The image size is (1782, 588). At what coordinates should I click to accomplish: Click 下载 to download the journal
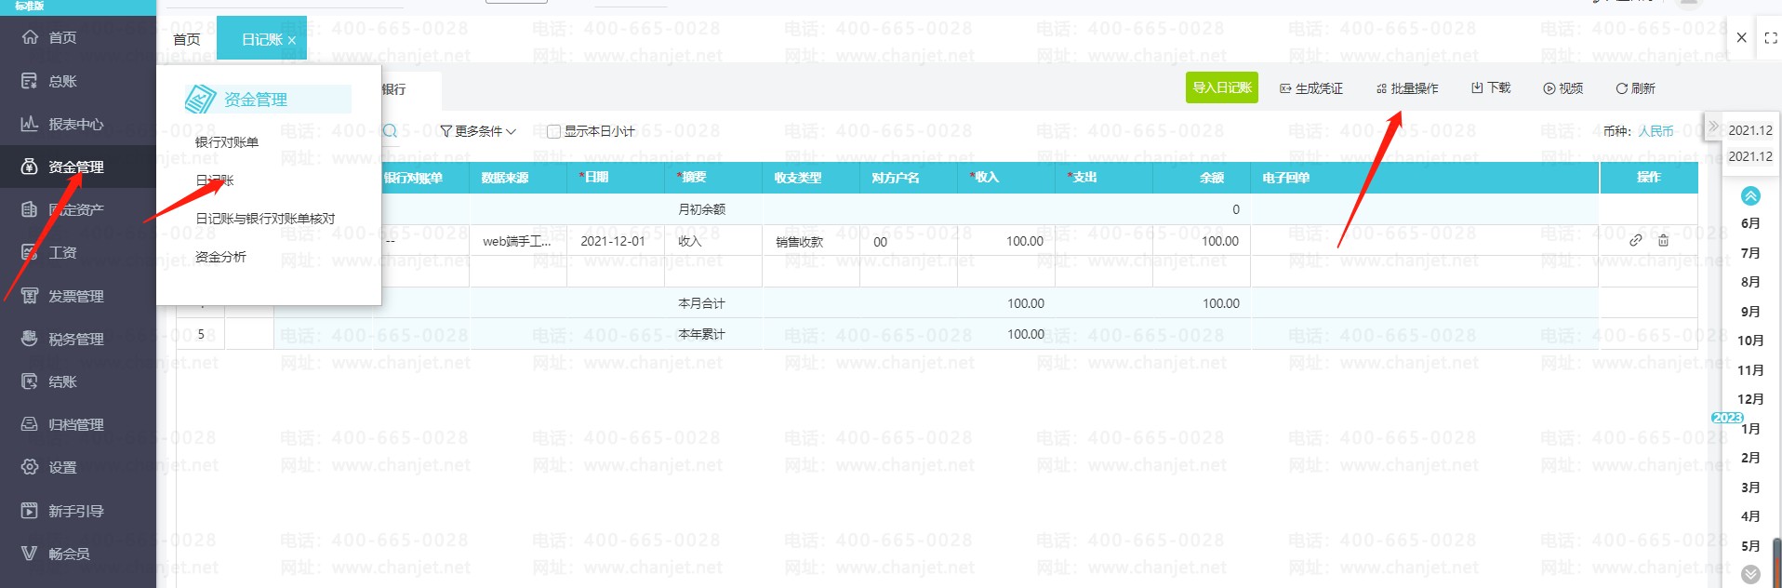(1491, 88)
